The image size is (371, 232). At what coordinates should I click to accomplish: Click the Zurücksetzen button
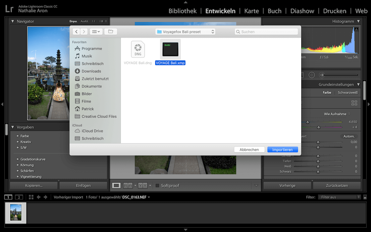(337, 186)
